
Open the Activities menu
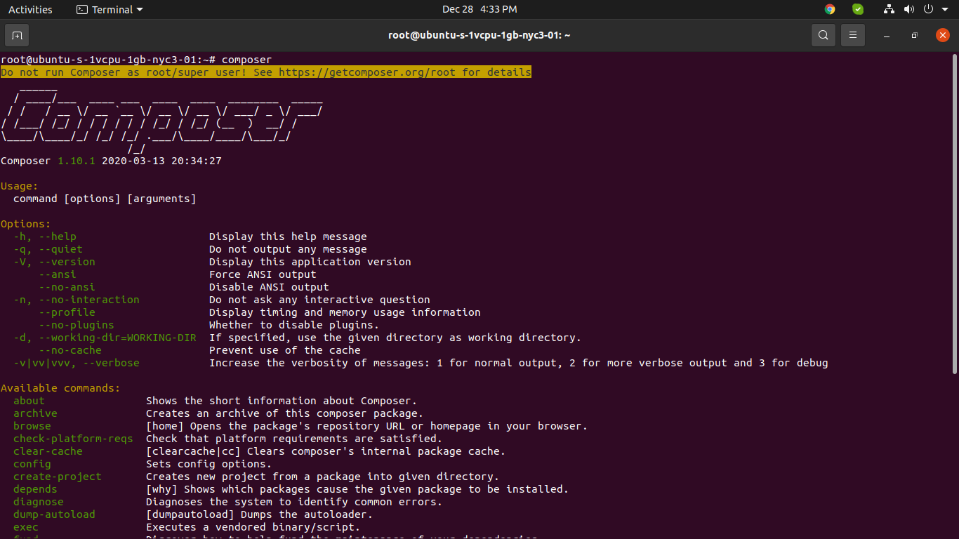click(x=30, y=9)
